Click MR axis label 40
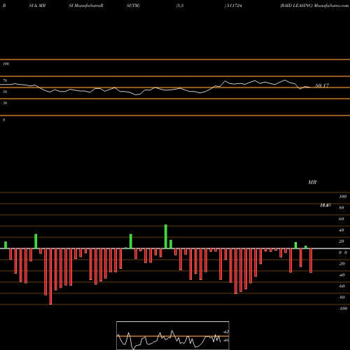The image size is (350, 350). 342,230
